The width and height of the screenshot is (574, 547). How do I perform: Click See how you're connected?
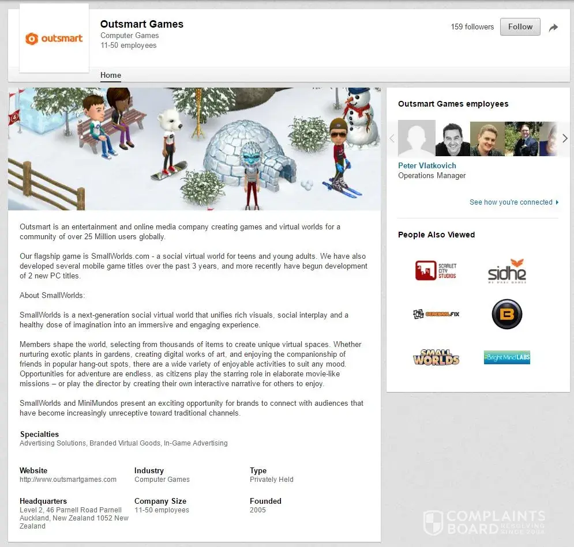click(513, 202)
